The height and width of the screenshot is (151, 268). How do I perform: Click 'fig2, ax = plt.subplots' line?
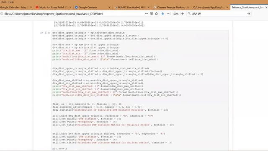pos(88,104)
